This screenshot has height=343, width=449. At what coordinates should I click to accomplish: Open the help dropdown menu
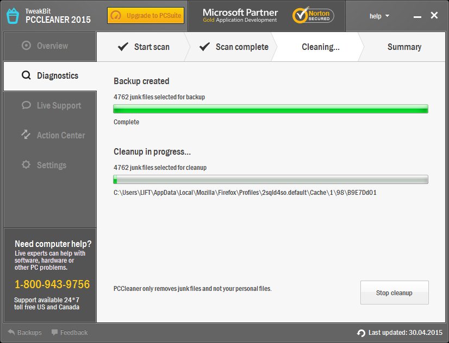tap(379, 16)
